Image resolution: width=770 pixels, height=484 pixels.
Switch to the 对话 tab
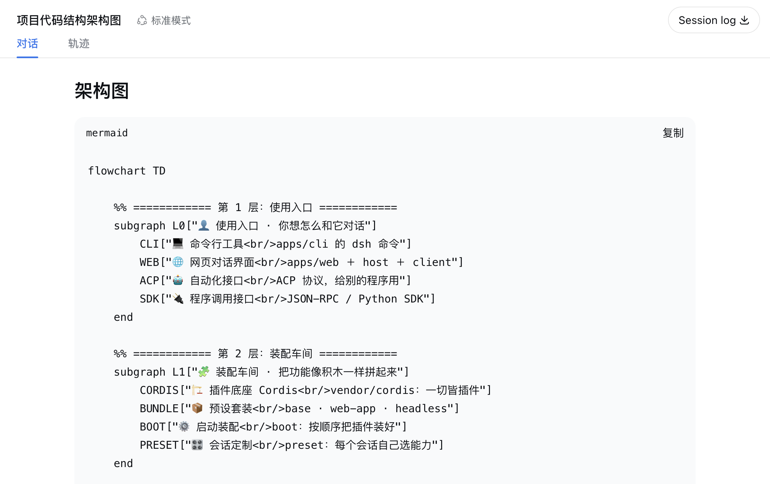click(x=27, y=44)
